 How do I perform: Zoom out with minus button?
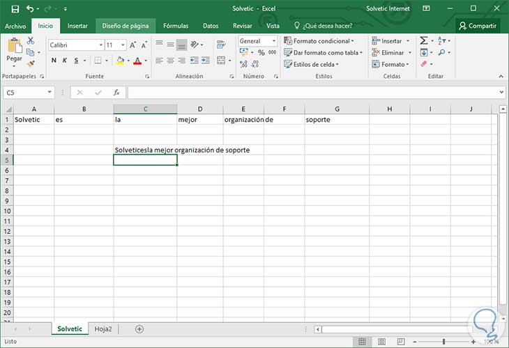coord(415,342)
